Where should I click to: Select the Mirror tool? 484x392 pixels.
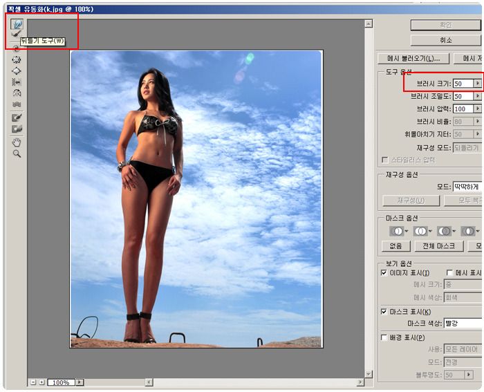coord(17,93)
